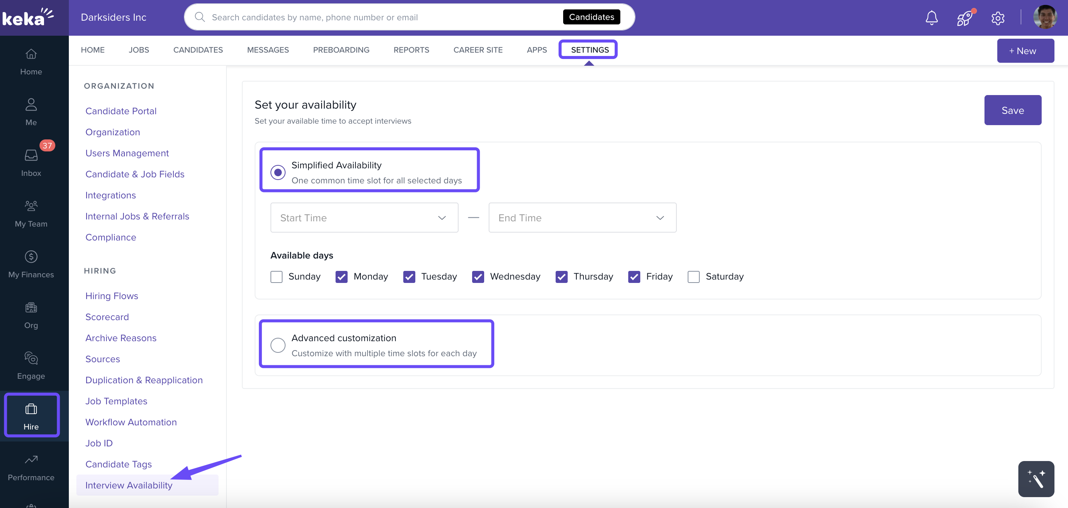Image resolution: width=1068 pixels, height=508 pixels.
Task: Enable the Sunday checkbox
Action: click(x=276, y=277)
